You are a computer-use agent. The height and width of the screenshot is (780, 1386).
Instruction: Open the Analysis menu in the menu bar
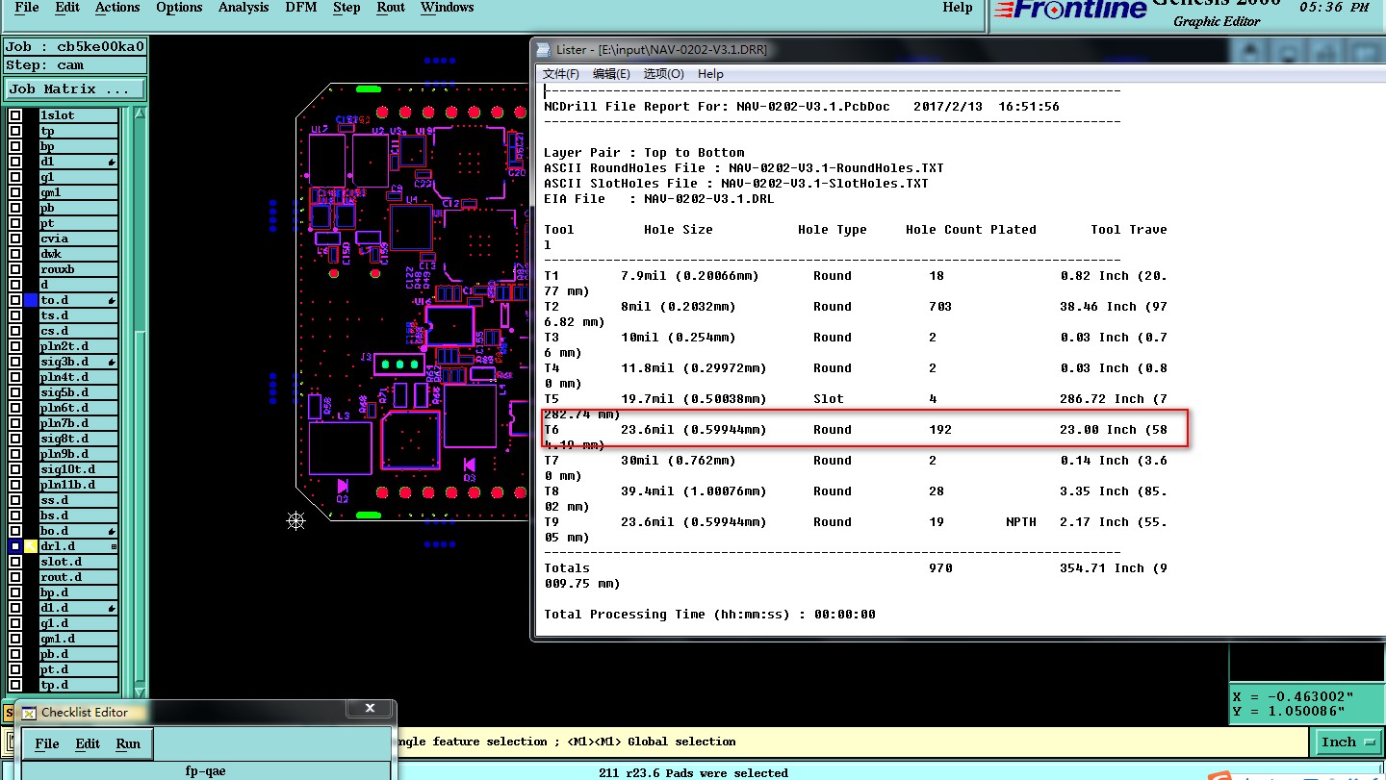coord(244,8)
